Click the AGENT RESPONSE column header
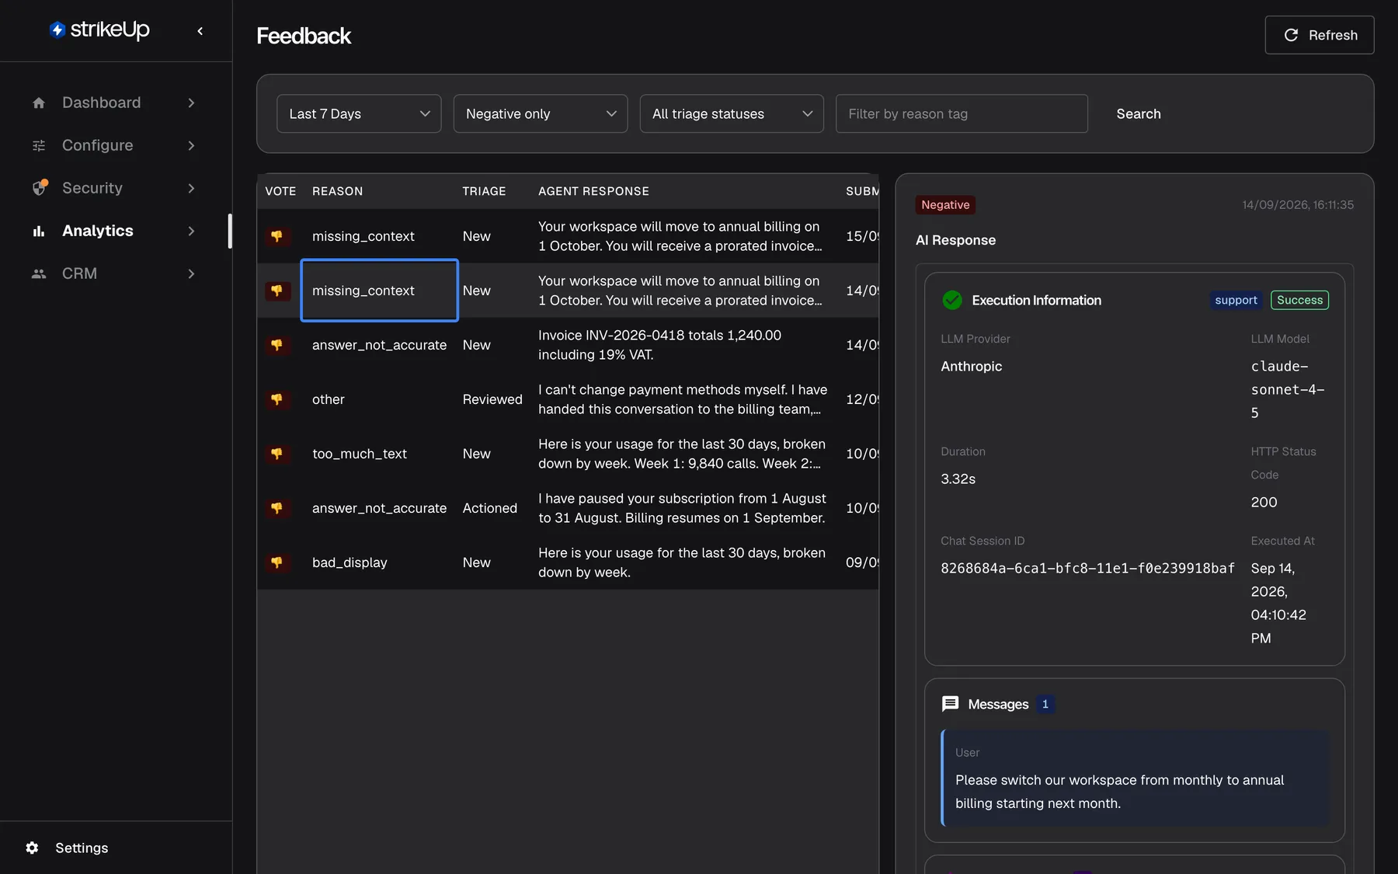The height and width of the screenshot is (874, 1398). click(593, 191)
